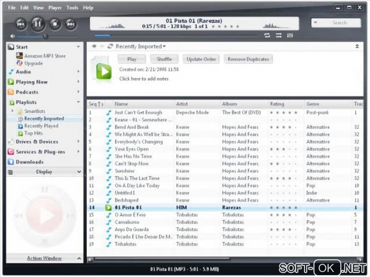The height and width of the screenshot is (277, 370).
Task: Click the Update Order button
Action: point(201,59)
